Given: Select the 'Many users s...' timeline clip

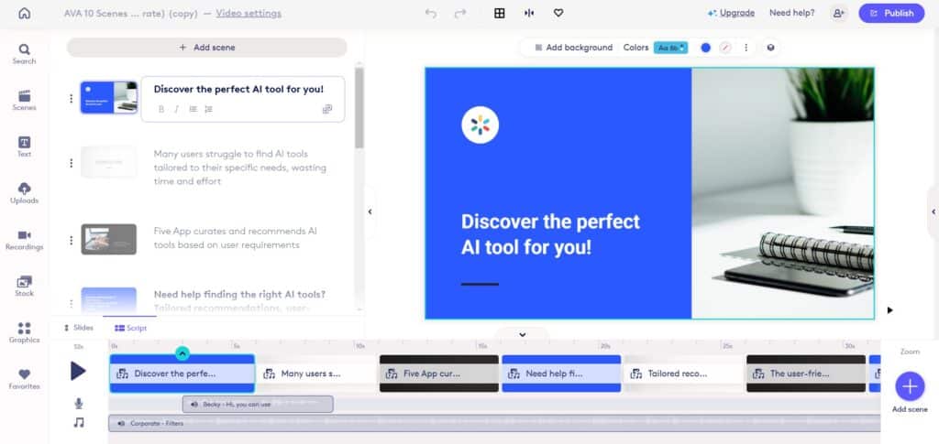Looking at the screenshot, I should (317, 374).
